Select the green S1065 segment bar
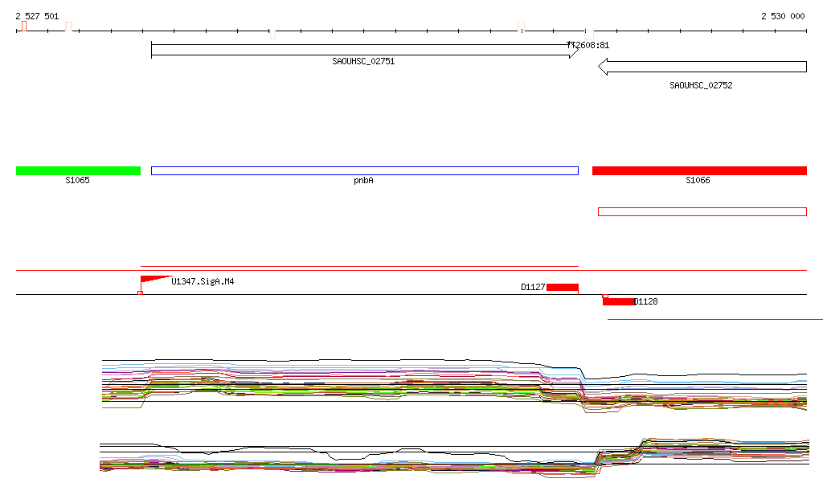Image resolution: width=823 pixels, height=491 pixels. [78, 170]
